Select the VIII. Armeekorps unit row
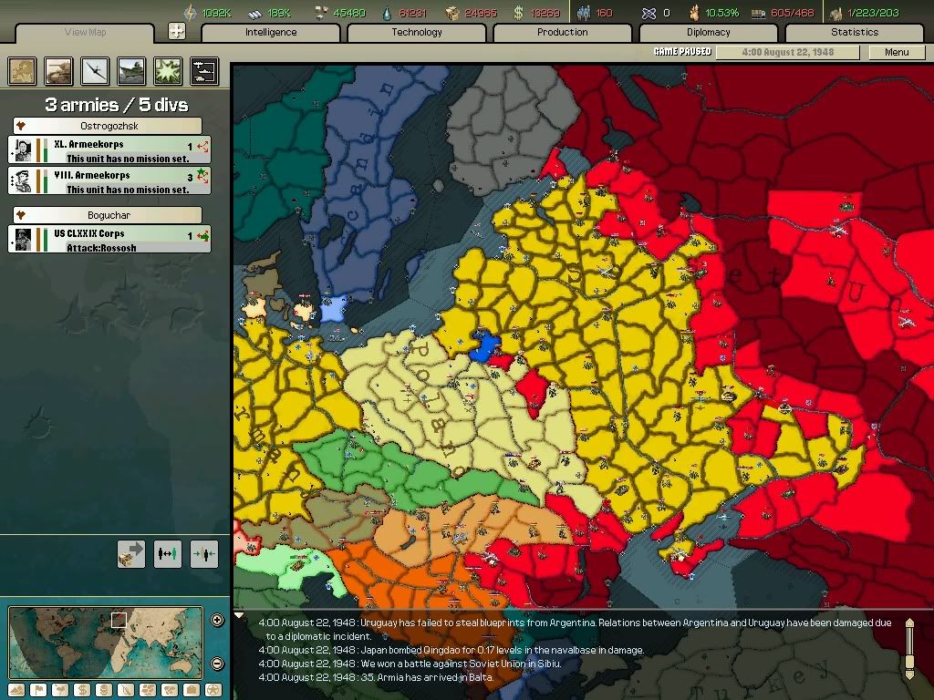Image resolution: width=934 pixels, height=700 pixels. 109,181
